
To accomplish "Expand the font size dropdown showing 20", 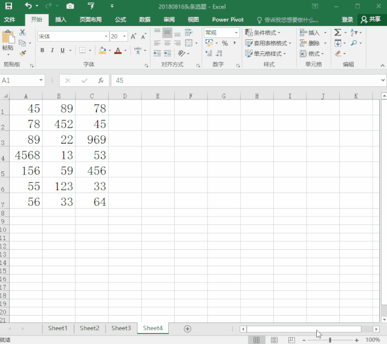I will coord(123,37).
